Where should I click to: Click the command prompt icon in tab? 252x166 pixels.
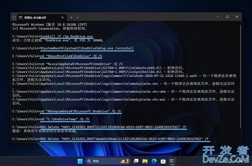(20, 18)
